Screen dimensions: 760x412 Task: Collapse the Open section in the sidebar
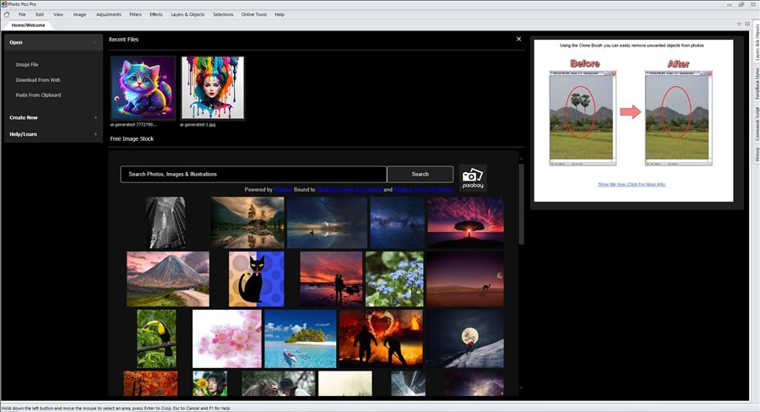coord(95,42)
